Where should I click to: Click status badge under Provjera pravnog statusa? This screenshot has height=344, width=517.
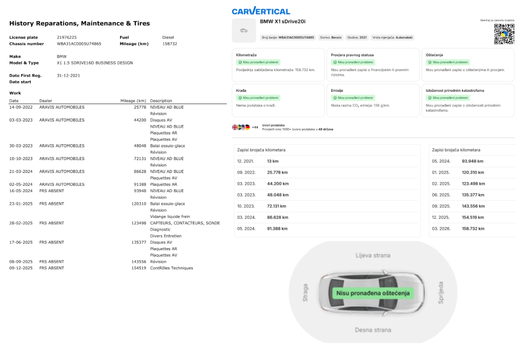coord(353,62)
